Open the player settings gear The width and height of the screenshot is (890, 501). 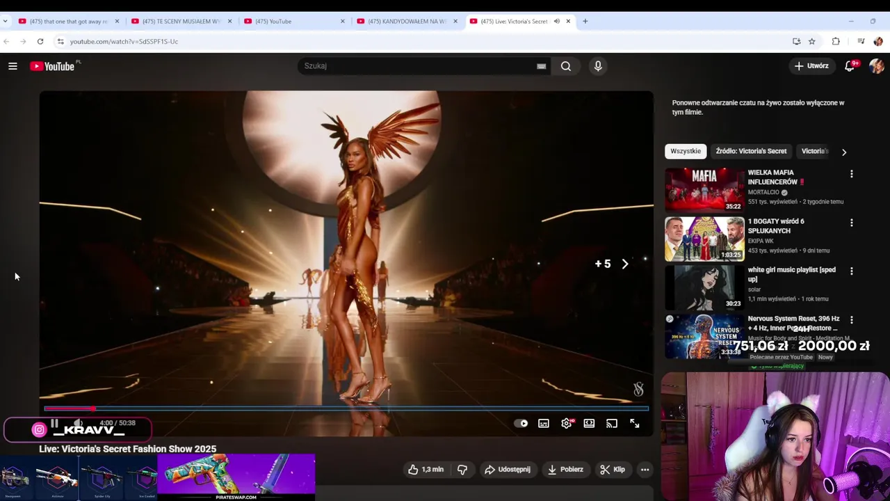tap(567, 423)
